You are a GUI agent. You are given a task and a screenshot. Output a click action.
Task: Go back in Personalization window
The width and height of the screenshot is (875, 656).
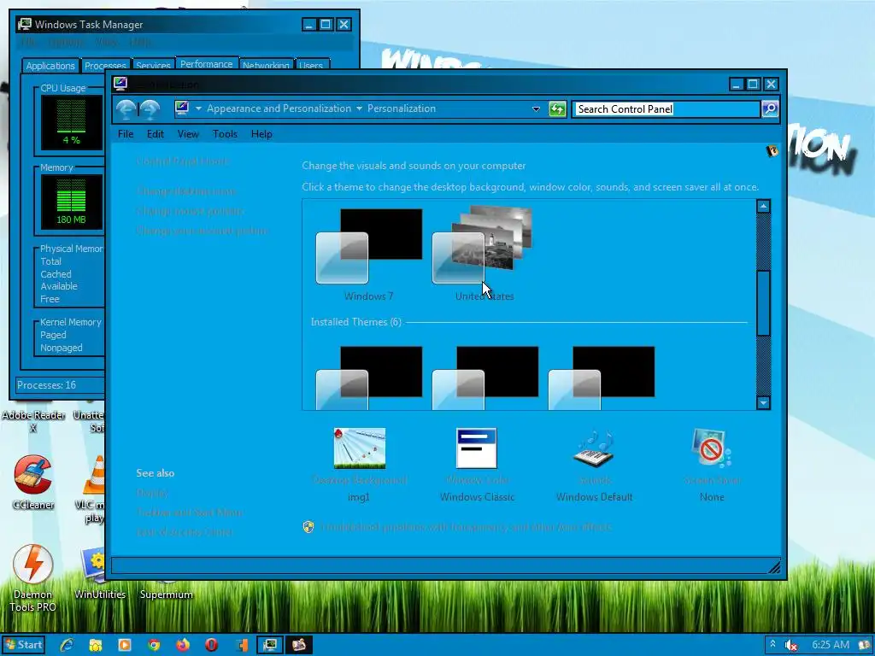pyautogui.click(x=126, y=108)
